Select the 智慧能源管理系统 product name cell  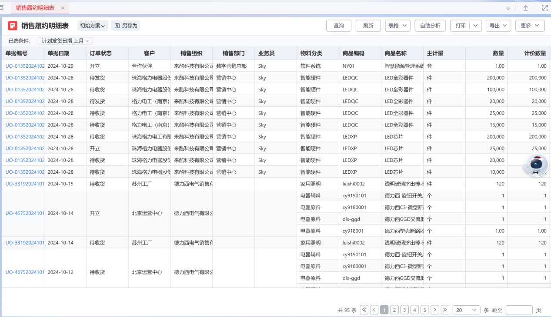point(402,66)
